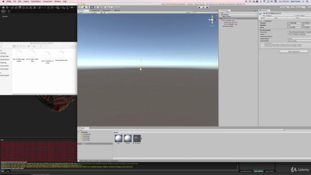Screen dimensions: 311x175
Task: Click the Rotation X input field
Action: 295,25
